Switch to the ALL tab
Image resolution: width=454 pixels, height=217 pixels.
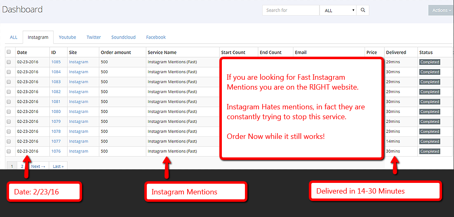click(14, 37)
